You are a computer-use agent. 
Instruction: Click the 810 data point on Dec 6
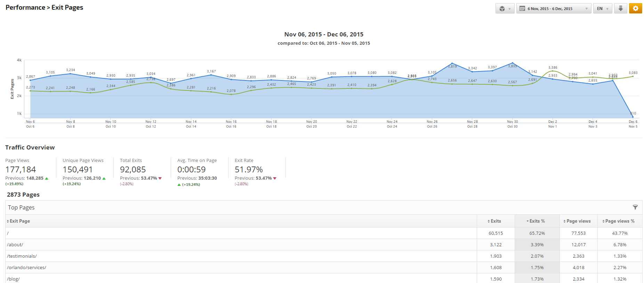click(633, 117)
